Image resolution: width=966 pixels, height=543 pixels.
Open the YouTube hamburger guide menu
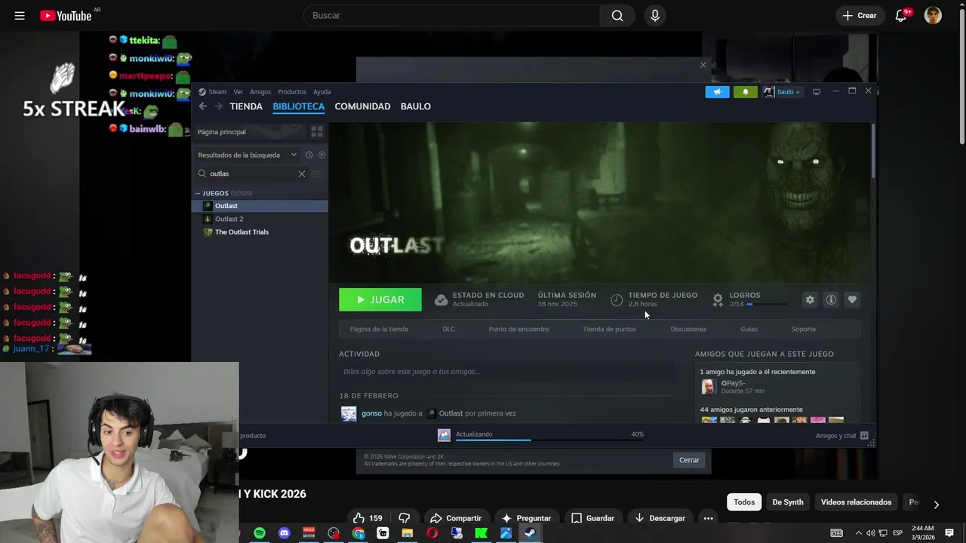pyautogui.click(x=20, y=15)
